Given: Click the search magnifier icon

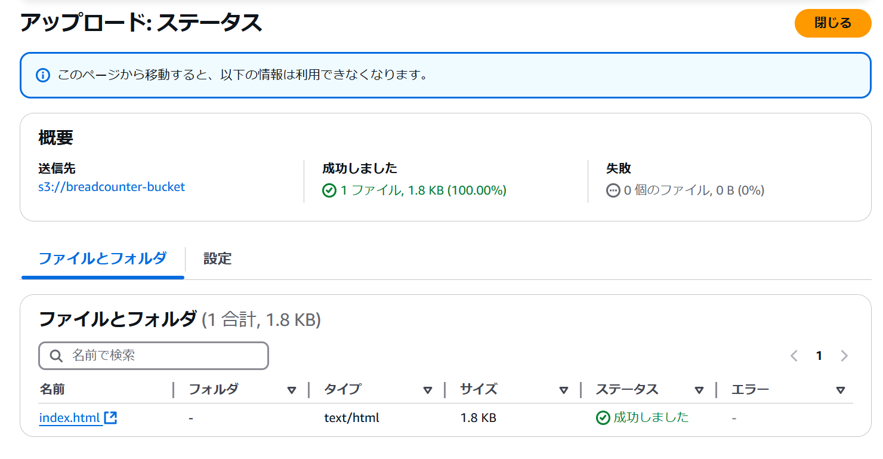Looking at the screenshot, I should point(56,356).
